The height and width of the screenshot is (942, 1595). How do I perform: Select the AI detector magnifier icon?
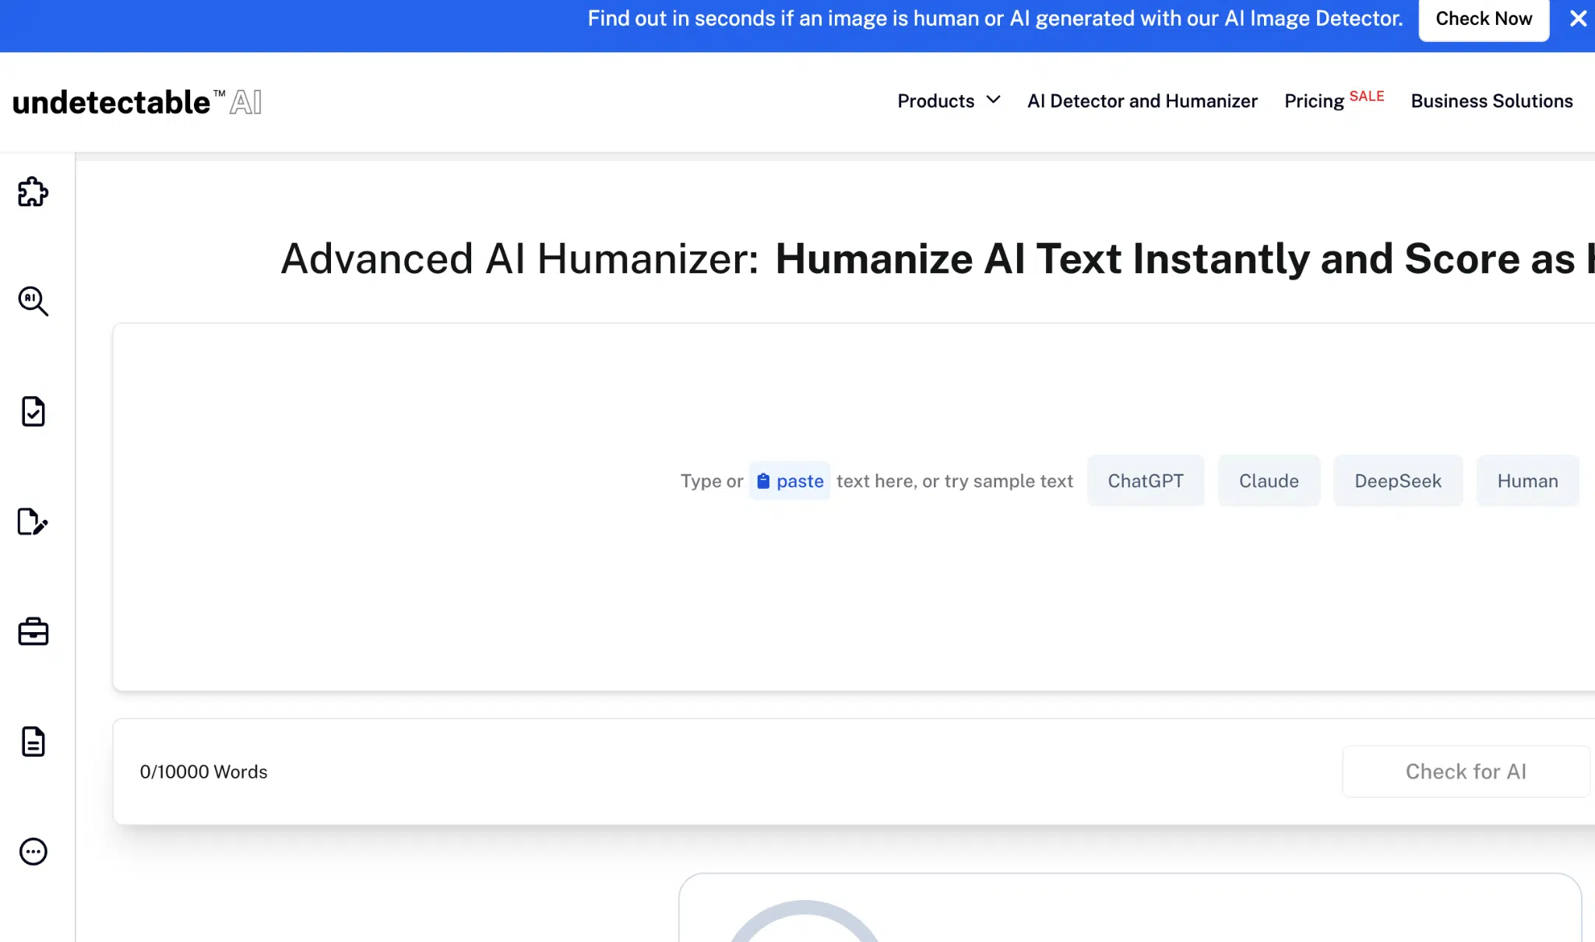point(32,302)
